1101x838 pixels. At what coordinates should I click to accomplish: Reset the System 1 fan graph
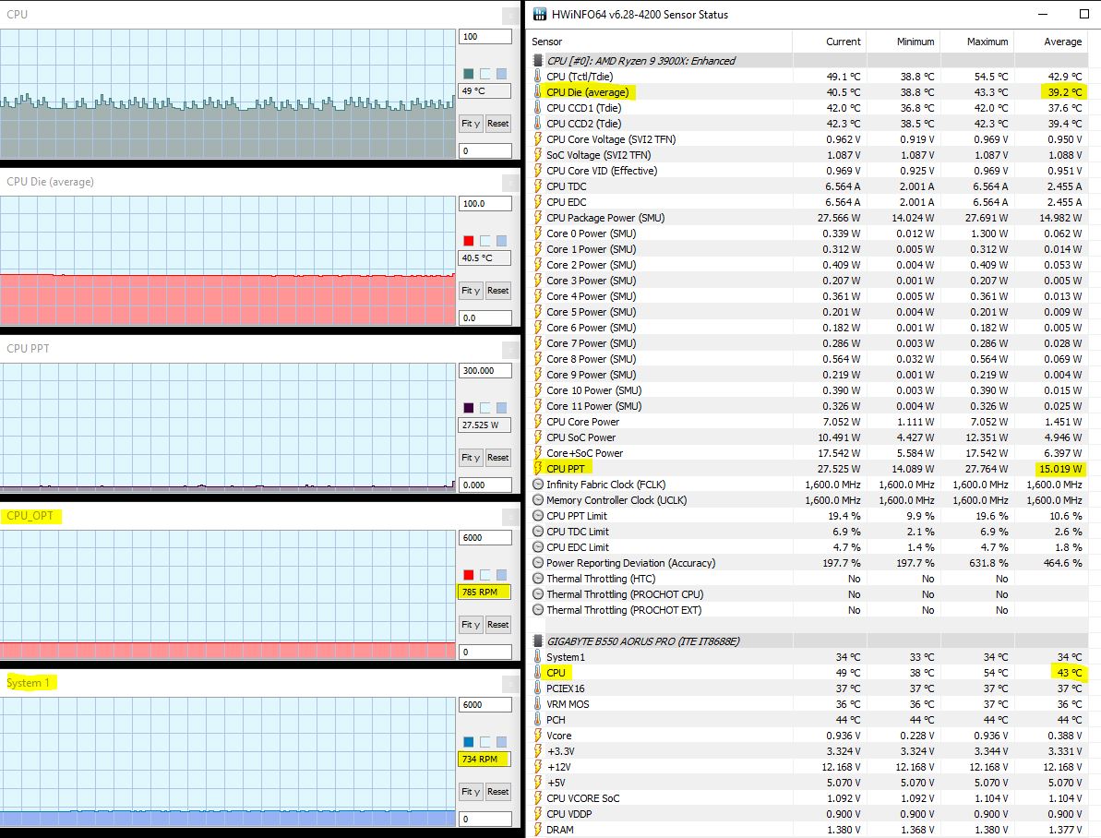coord(497,792)
